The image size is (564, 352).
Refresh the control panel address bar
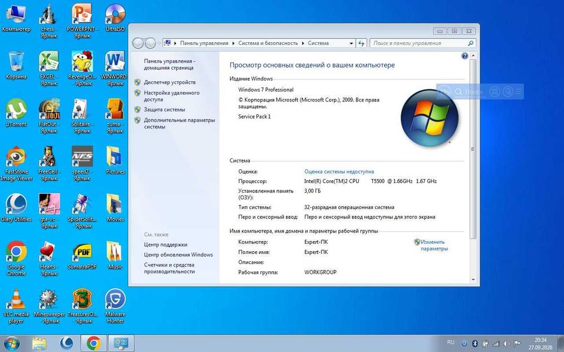click(x=361, y=43)
